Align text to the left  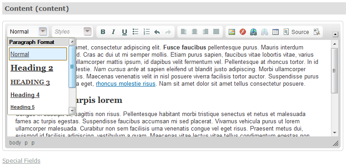183,32
